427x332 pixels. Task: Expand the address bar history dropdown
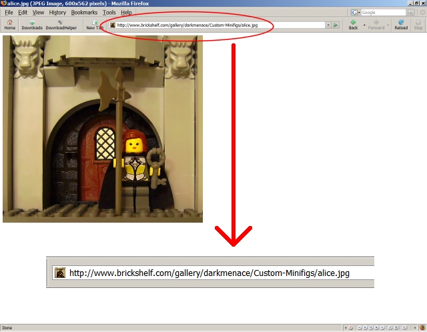point(328,25)
